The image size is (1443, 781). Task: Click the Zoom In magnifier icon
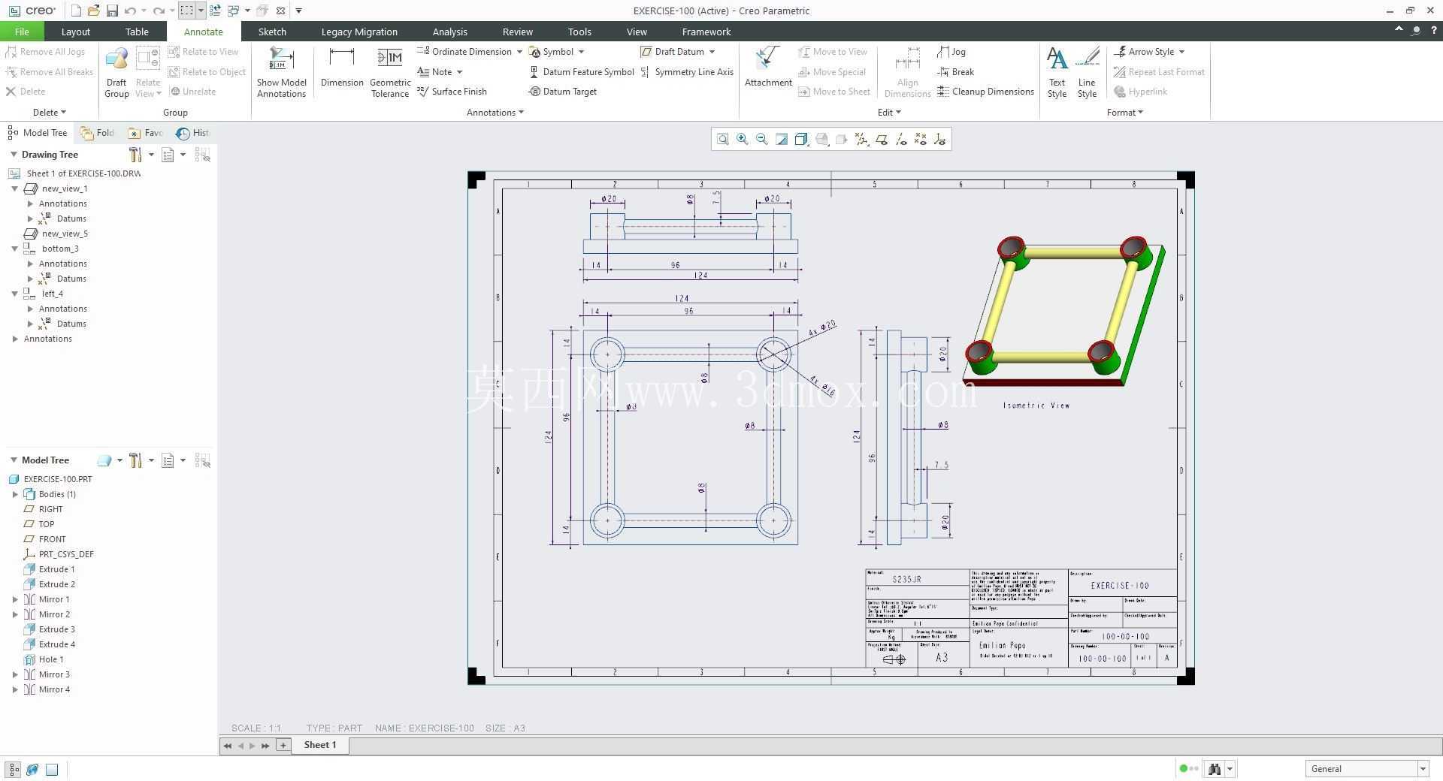(x=743, y=139)
